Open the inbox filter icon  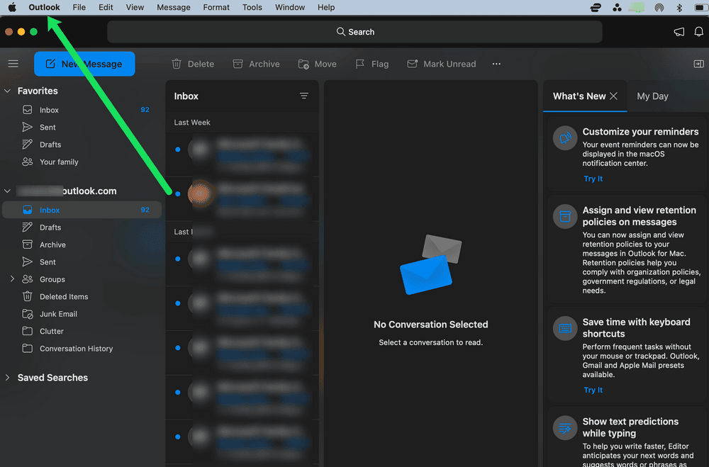click(304, 96)
